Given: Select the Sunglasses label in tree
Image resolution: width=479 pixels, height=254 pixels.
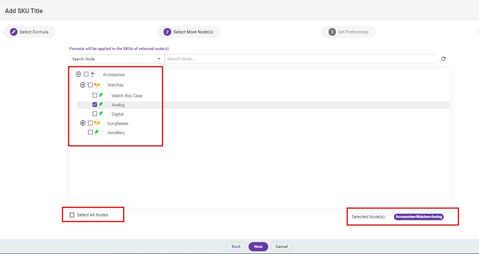Looking at the screenshot, I should pyautogui.click(x=118, y=123).
